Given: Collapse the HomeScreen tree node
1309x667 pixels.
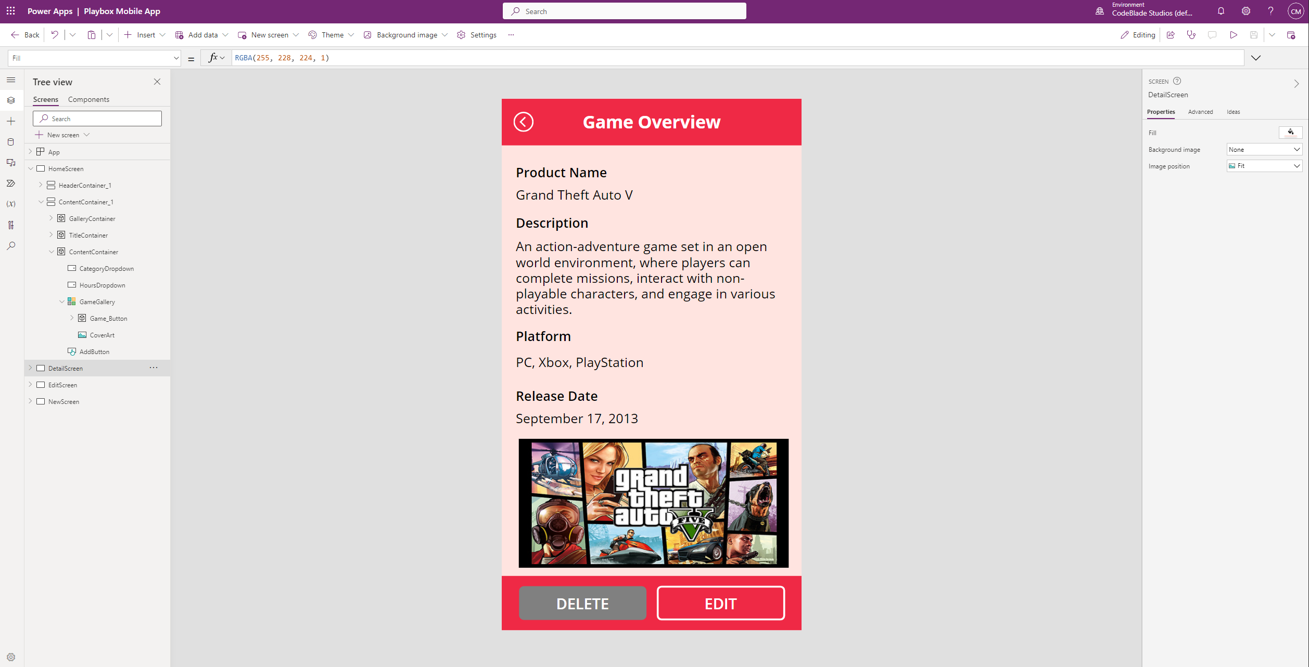Looking at the screenshot, I should 31,168.
